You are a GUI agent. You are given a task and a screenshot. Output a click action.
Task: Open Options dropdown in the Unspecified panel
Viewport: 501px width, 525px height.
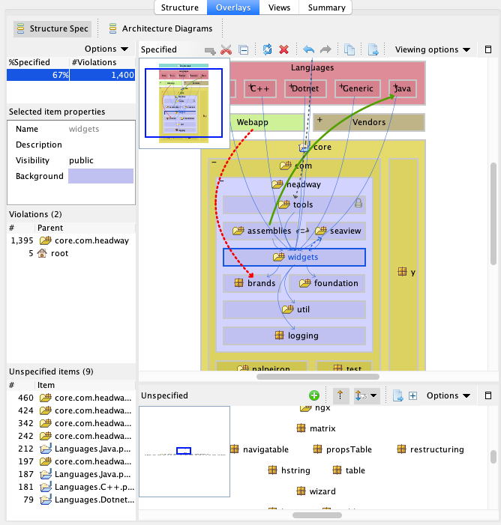pos(448,395)
